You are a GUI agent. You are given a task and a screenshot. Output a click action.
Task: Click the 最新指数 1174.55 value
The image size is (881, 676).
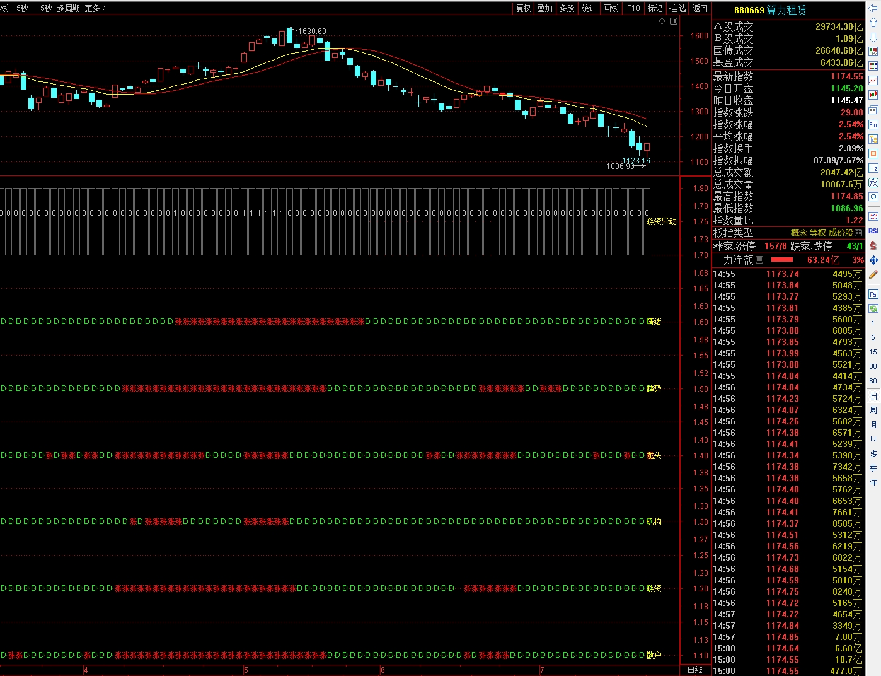tap(846, 76)
